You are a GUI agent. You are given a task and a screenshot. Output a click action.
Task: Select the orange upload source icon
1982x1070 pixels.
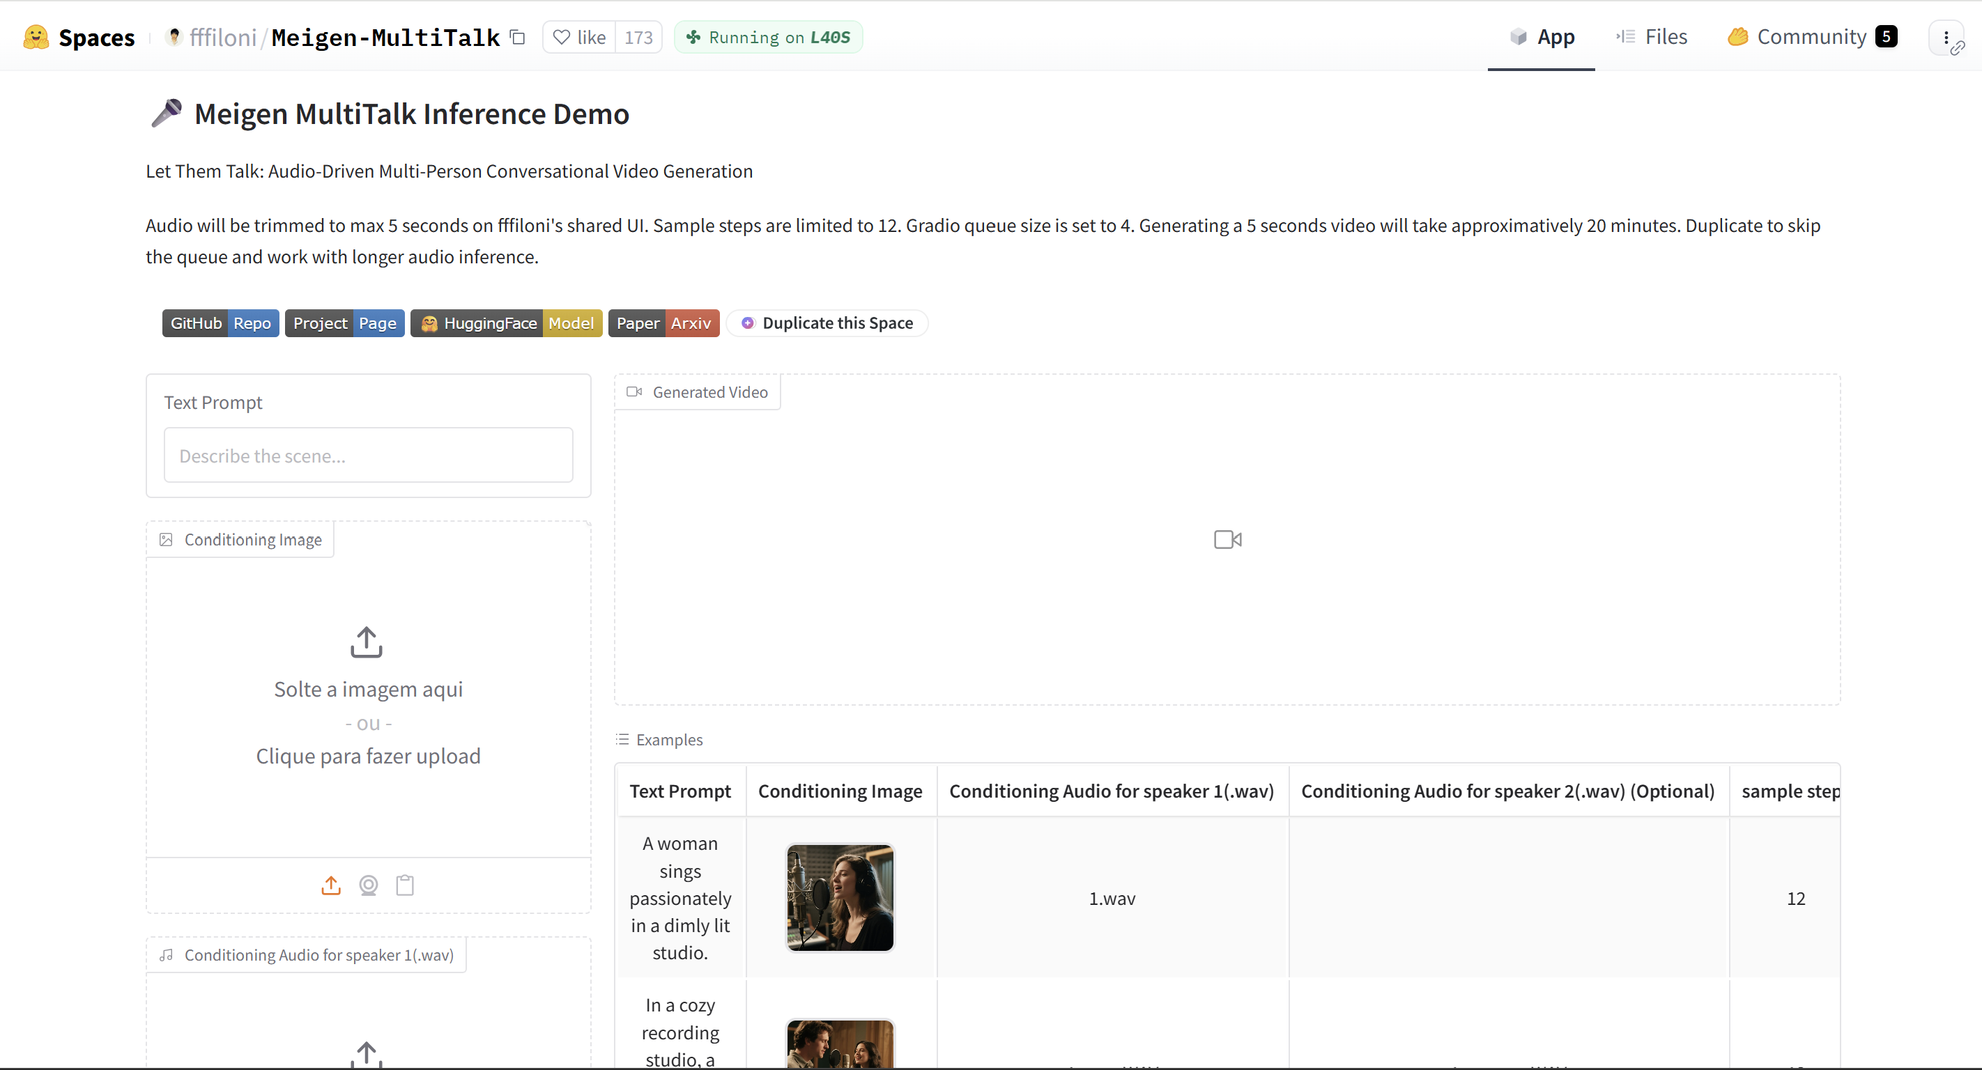click(x=331, y=885)
